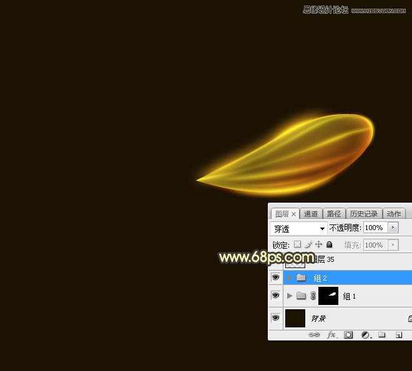Switch to the 通道 tab

pos(311,214)
